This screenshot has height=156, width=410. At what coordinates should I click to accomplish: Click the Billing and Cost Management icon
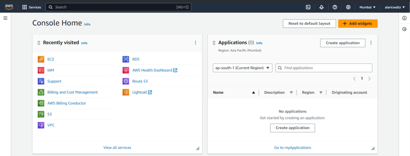(41, 92)
